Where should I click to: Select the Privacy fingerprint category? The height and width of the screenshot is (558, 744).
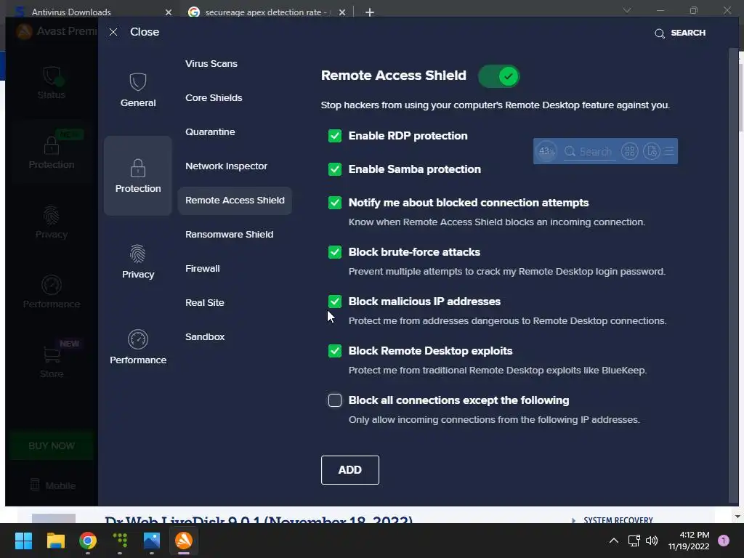tap(138, 261)
